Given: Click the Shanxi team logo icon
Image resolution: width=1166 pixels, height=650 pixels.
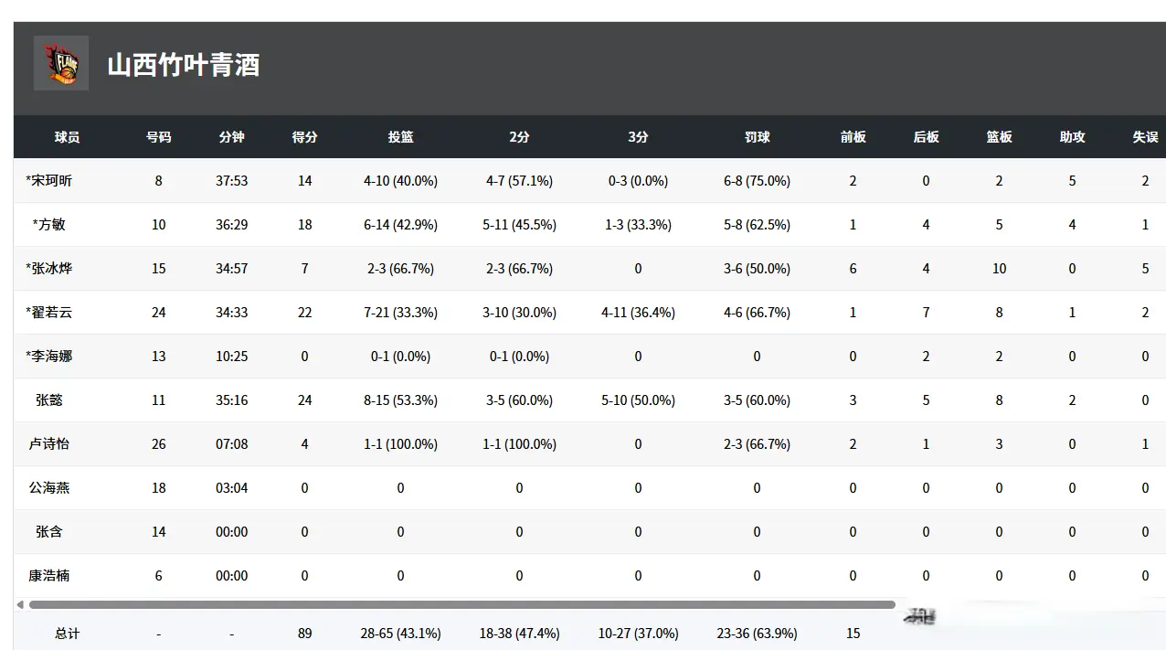Looking at the screenshot, I should pos(61,63).
